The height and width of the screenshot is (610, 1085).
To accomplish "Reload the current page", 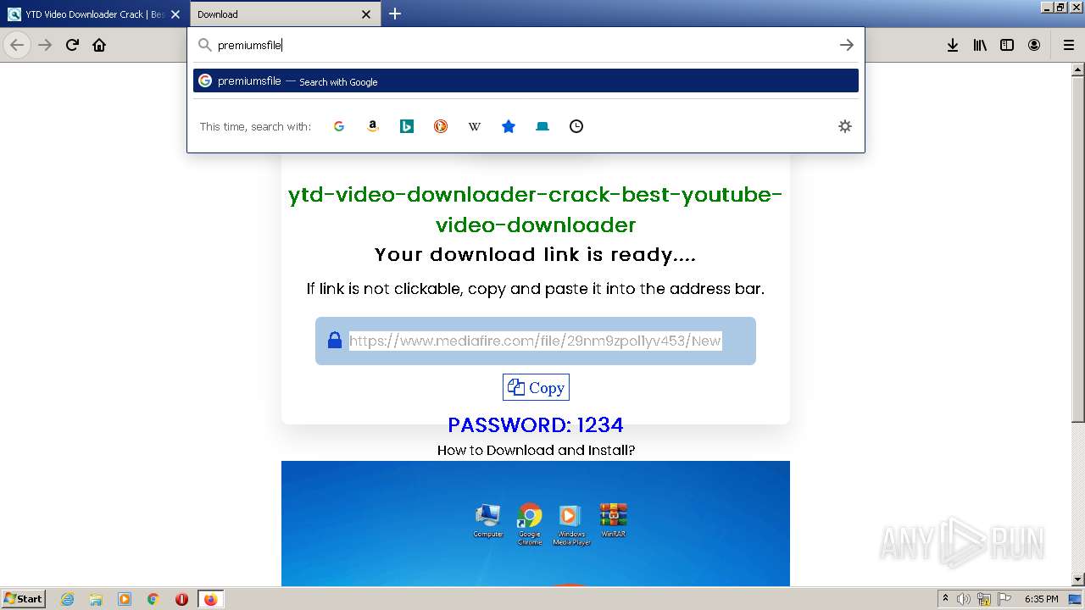I will pos(72,45).
